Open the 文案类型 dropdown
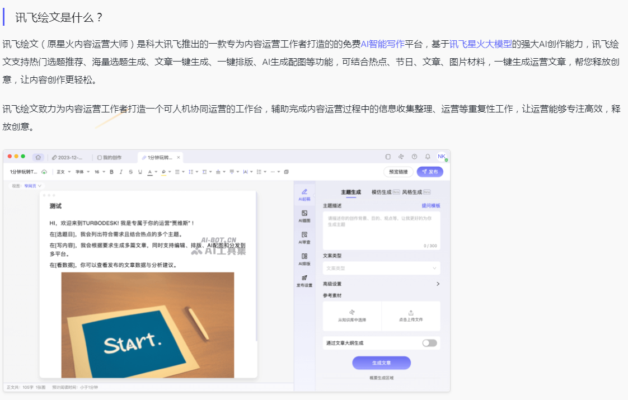Screen dimensions: 628x400 tap(381, 269)
